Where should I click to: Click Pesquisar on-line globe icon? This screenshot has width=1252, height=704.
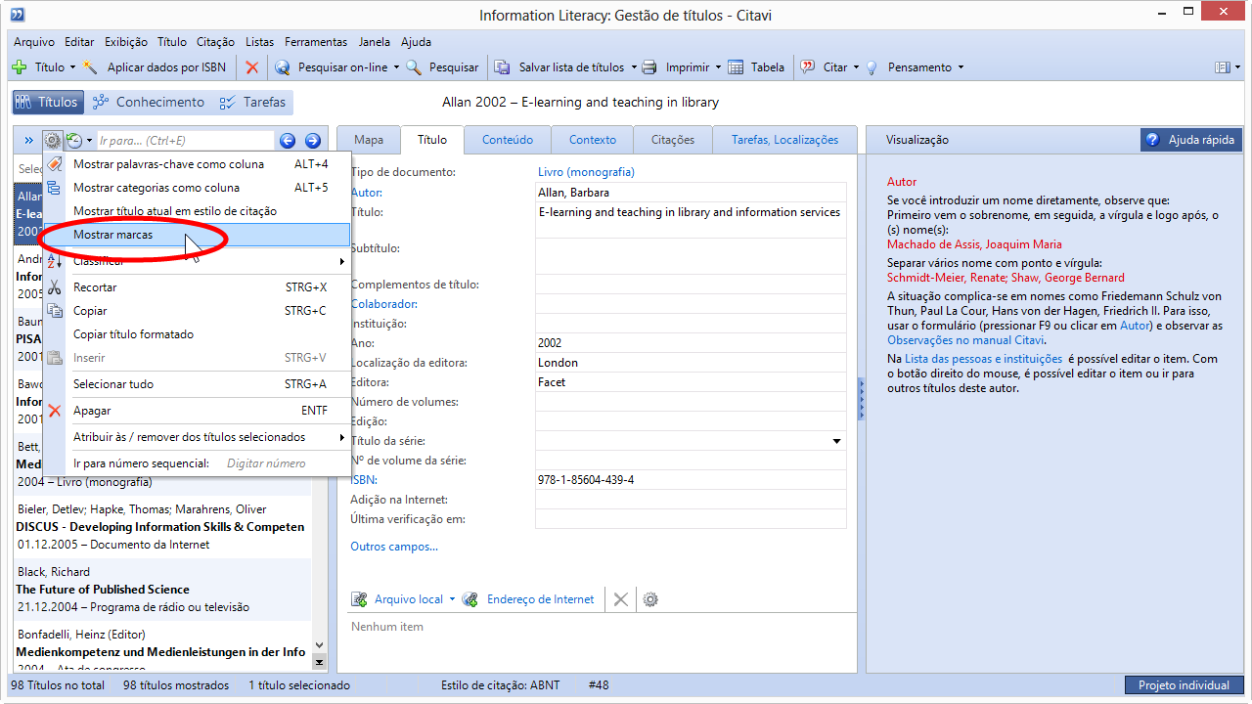coord(283,67)
